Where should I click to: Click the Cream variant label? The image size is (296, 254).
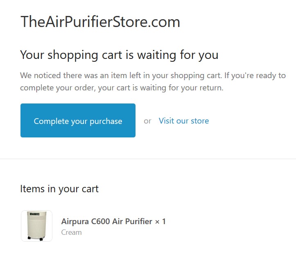[x=71, y=232]
